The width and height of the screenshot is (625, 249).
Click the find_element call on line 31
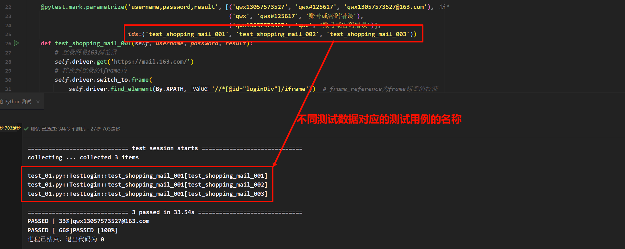[131, 89]
